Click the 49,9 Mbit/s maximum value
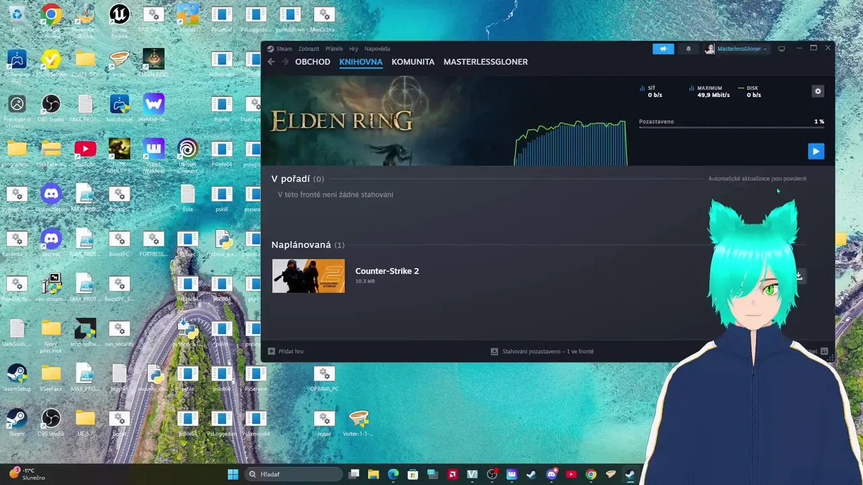863x485 pixels. [x=713, y=95]
